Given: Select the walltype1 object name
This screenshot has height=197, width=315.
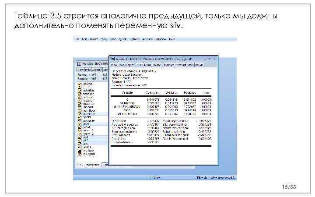Looking at the screenshot, I should (89, 154).
